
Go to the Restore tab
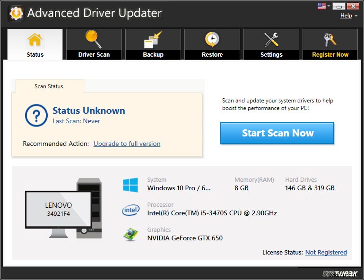[212, 44]
